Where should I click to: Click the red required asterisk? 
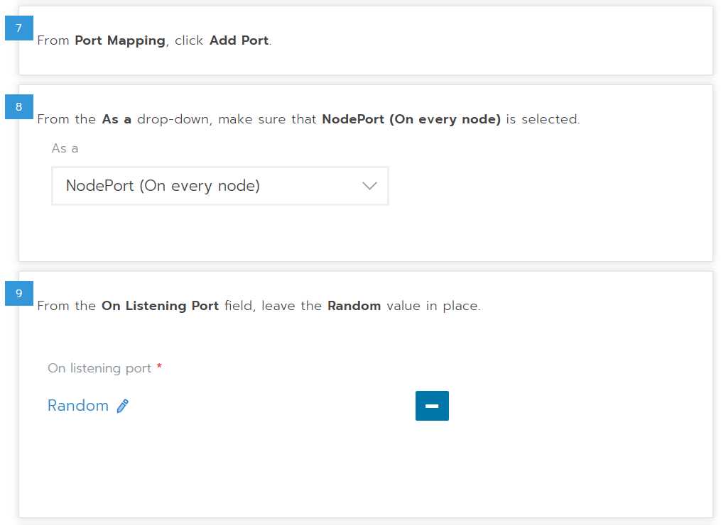(x=159, y=366)
